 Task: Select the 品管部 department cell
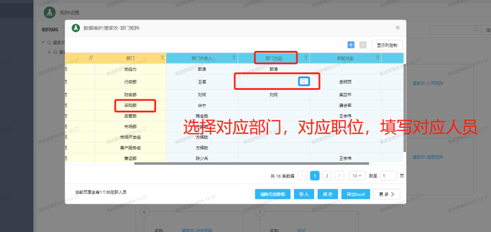[x=131, y=116]
